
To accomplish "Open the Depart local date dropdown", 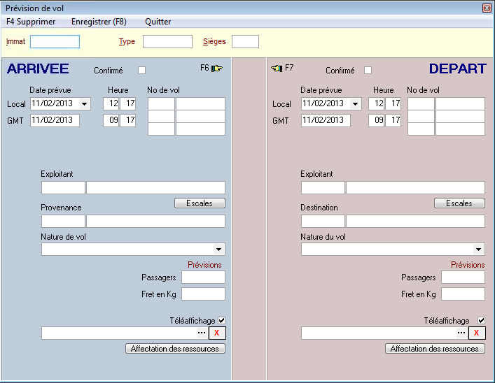I will click(x=356, y=104).
